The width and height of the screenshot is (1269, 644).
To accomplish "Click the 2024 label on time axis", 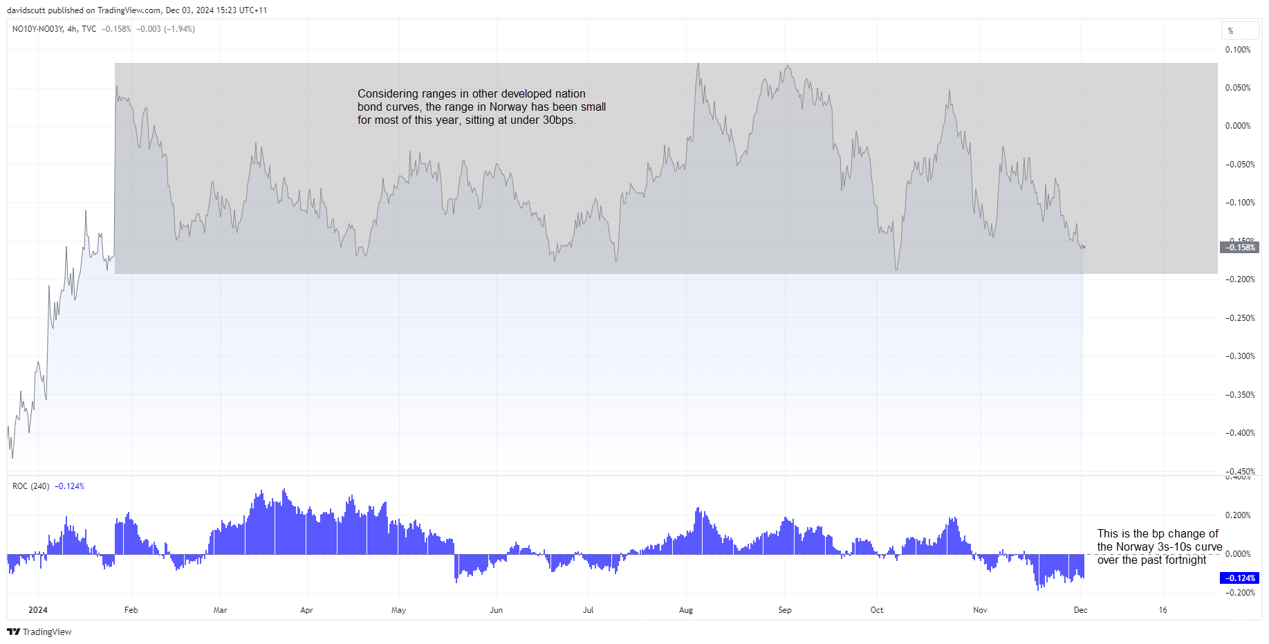I will 38,610.
